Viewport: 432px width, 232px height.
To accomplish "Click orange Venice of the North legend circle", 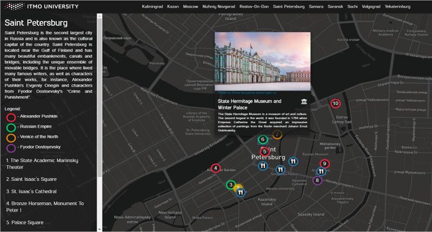I will (11, 138).
